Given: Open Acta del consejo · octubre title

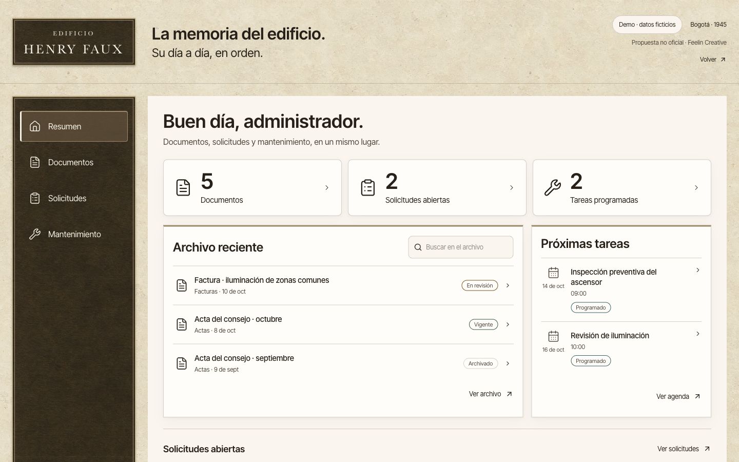Looking at the screenshot, I should click(x=238, y=319).
